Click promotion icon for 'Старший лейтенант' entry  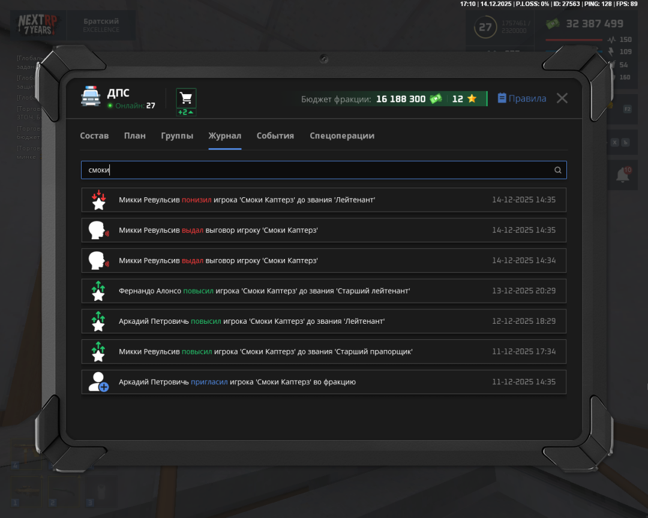[x=98, y=291]
